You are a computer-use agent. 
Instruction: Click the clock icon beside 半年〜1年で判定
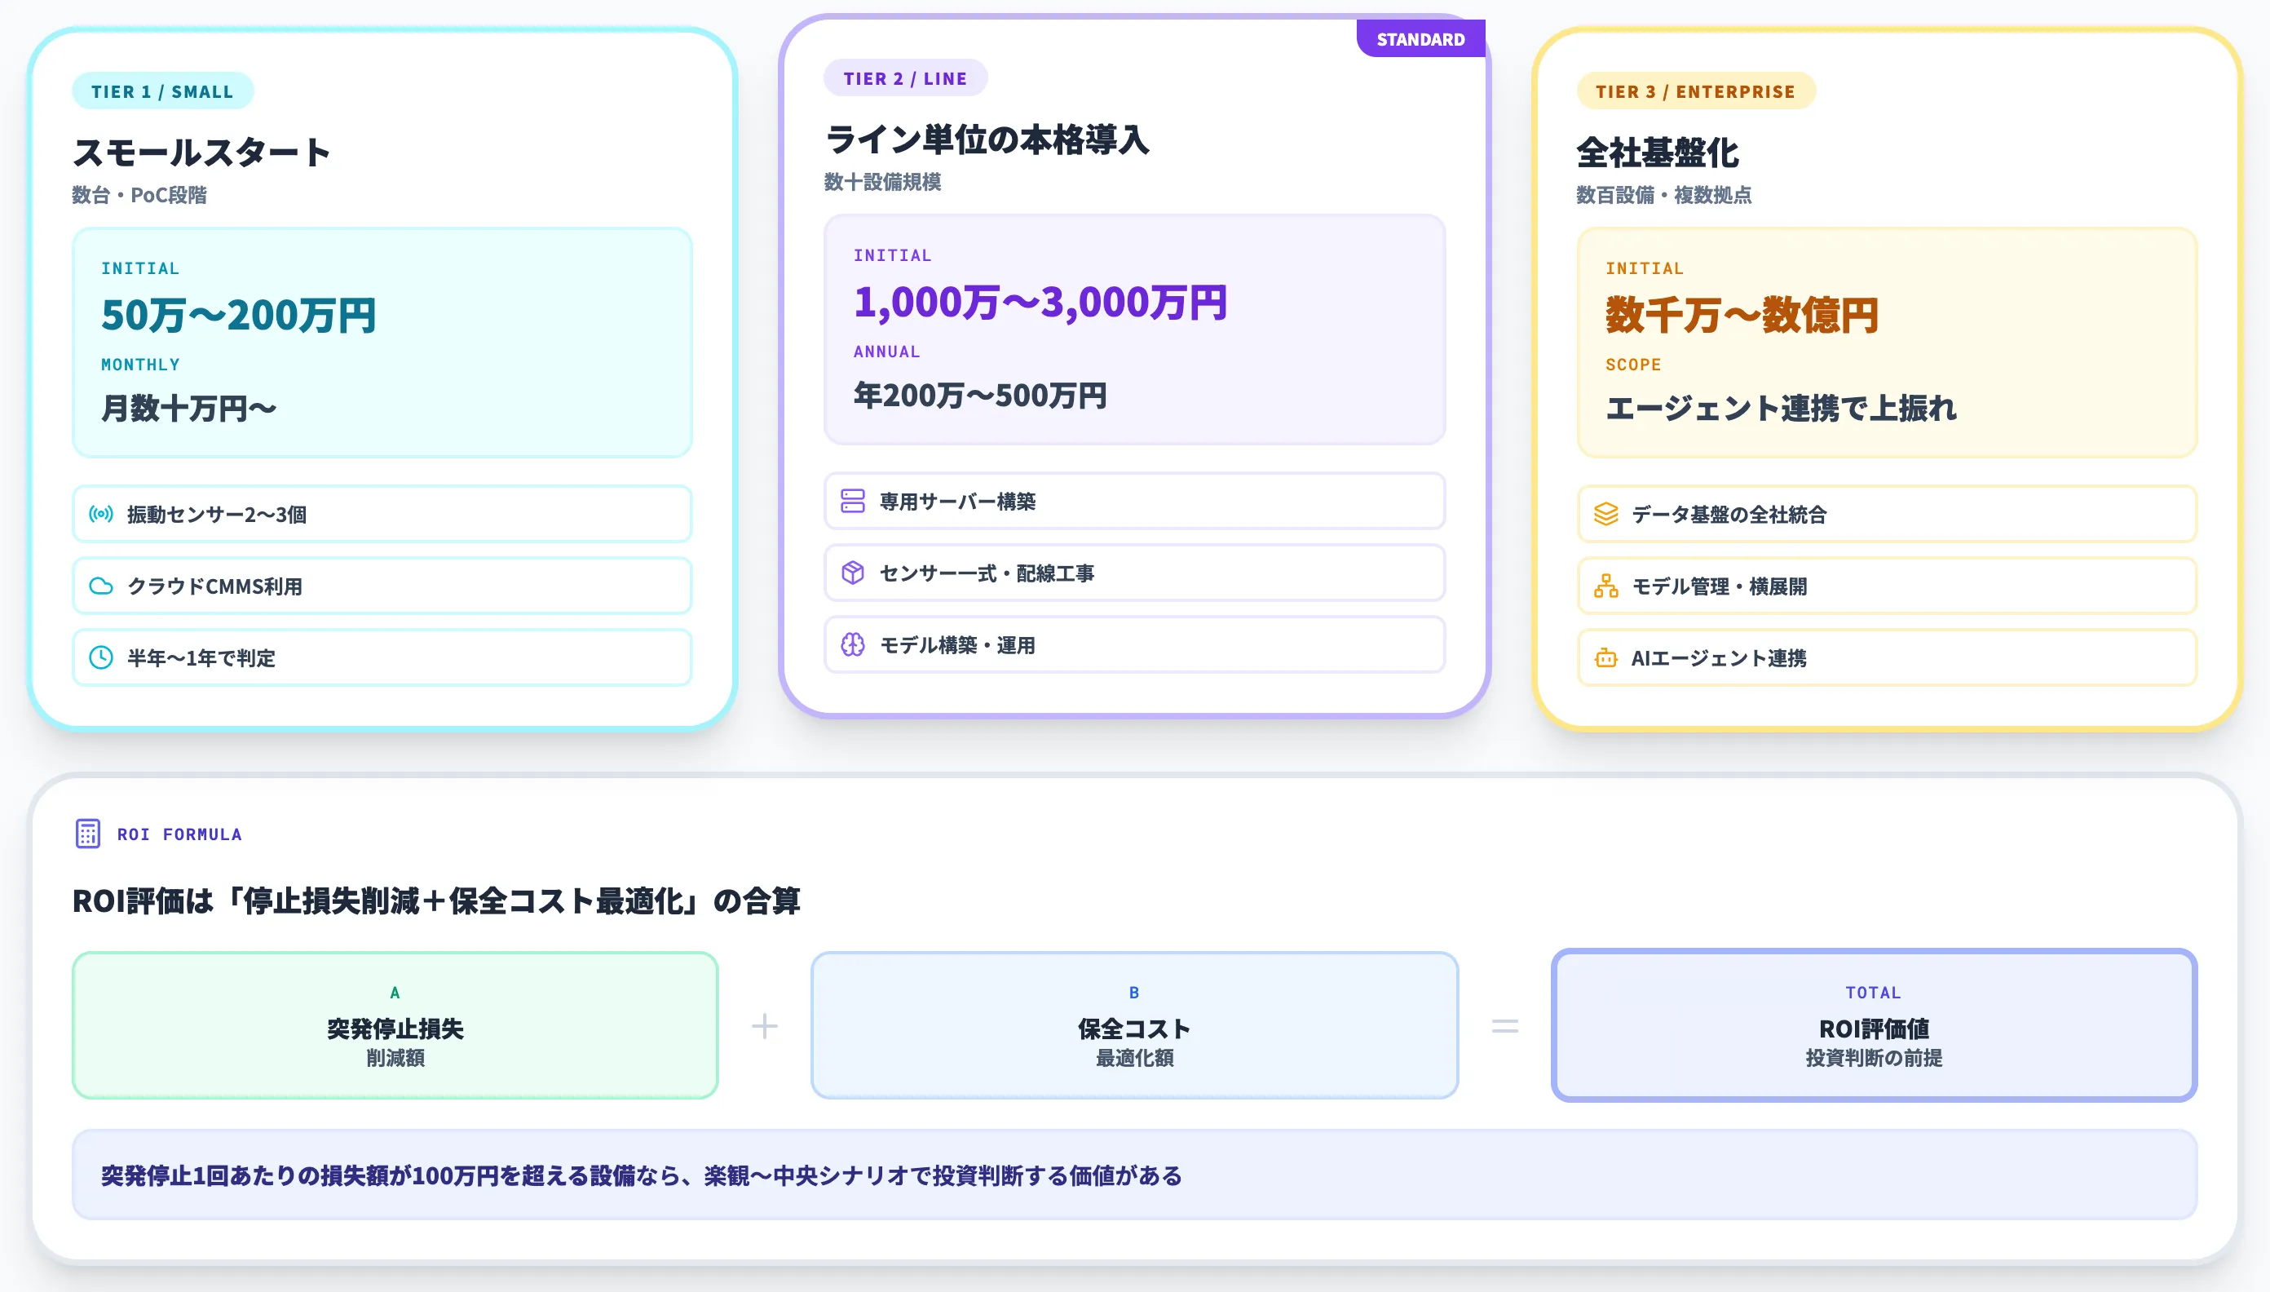102,657
